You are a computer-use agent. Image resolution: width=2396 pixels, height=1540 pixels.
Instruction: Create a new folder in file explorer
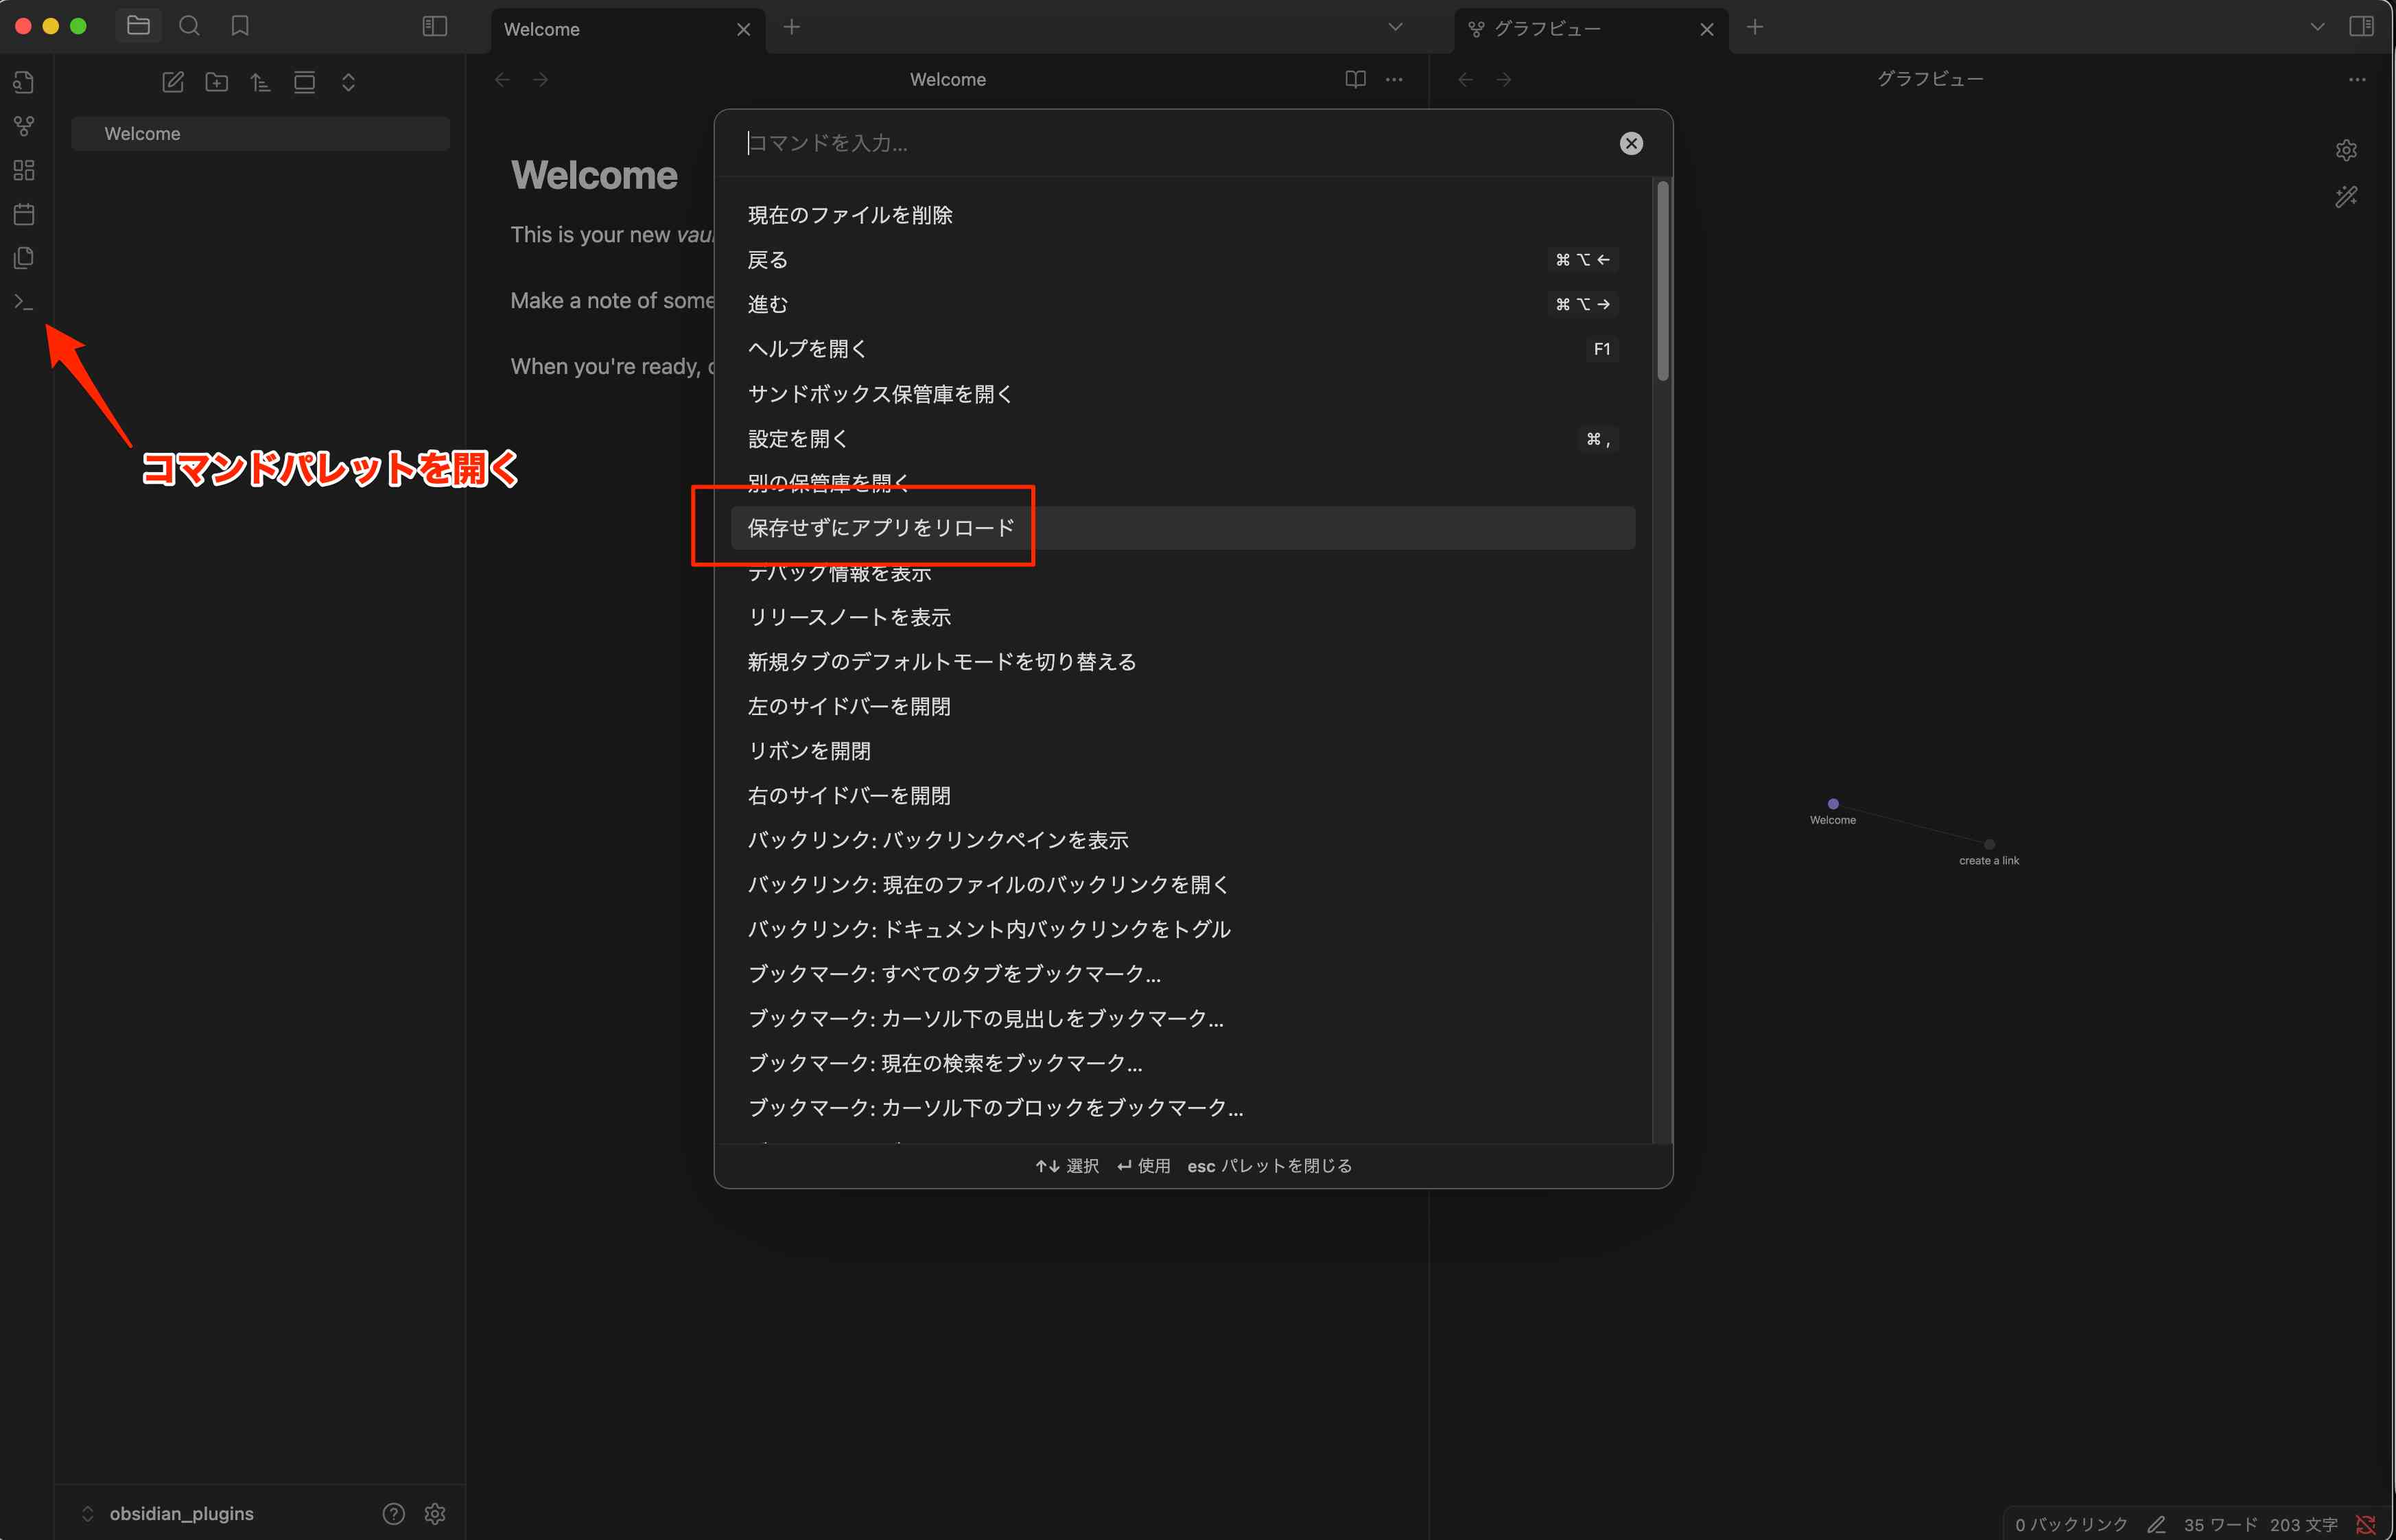click(217, 82)
